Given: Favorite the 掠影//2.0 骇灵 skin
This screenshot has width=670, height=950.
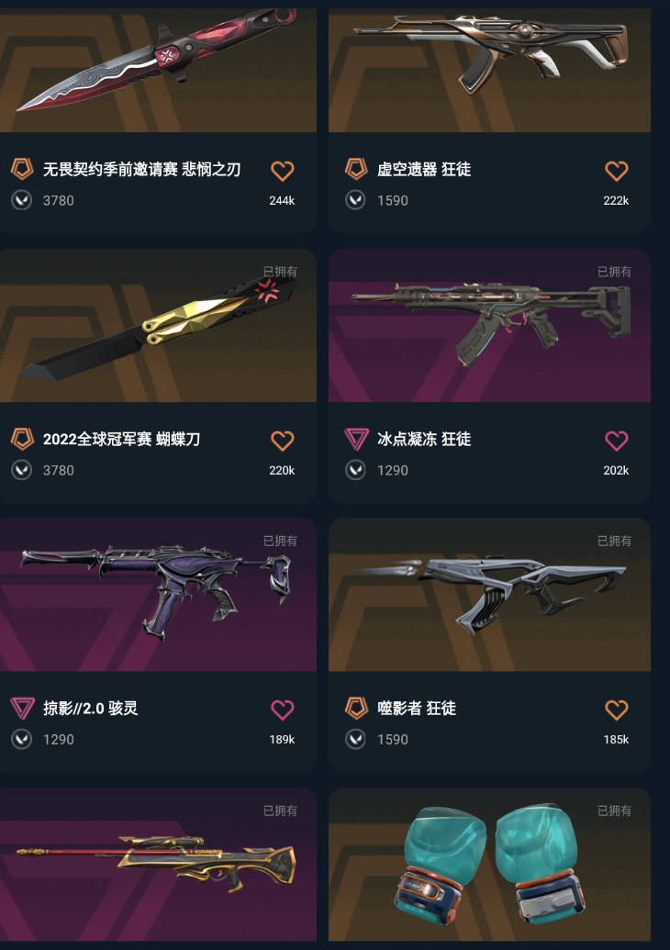Looking at the screenshot, I should (283, 710).
